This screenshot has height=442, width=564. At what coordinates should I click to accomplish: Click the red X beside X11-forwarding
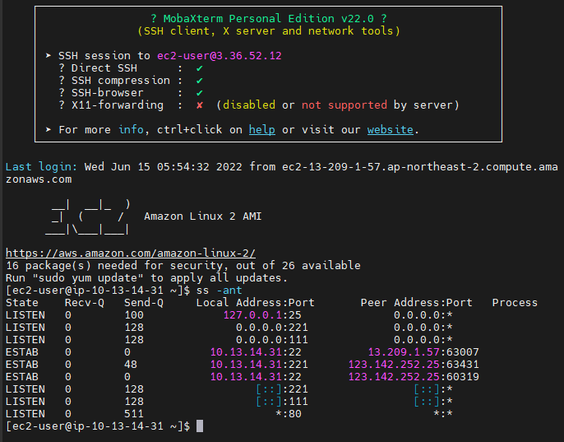[200, 105]
